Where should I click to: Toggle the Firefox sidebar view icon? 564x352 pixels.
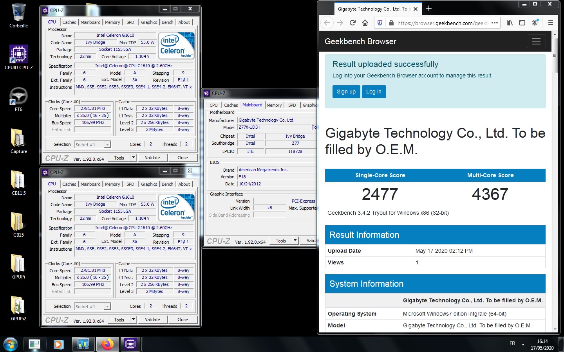tap(522, 23)
